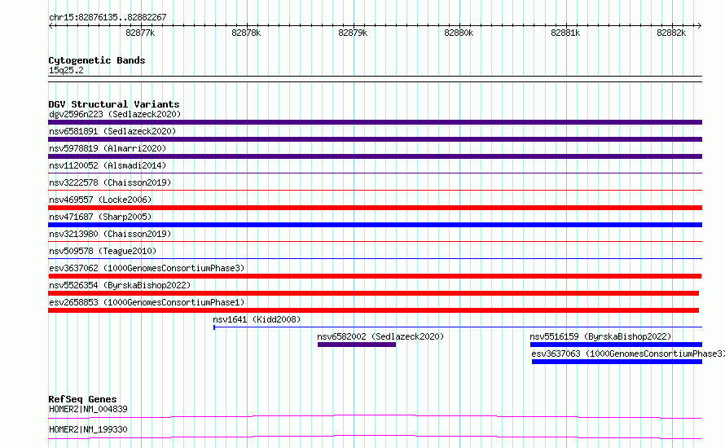Screen dimensions: 725x448
Task: Open the HOMER2|NM_004839 gene label
Action: click(x=88, y=409)
